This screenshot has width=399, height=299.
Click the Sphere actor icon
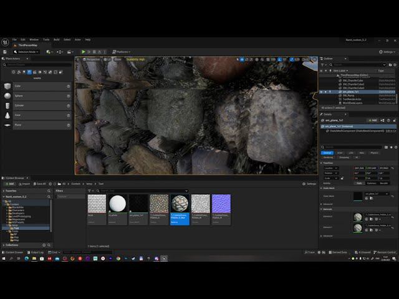(x=7, y=96)
